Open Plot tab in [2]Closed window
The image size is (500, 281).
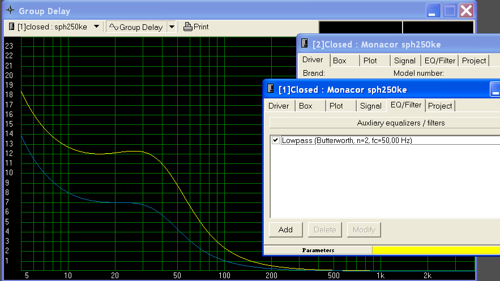(x=375, y=60)
